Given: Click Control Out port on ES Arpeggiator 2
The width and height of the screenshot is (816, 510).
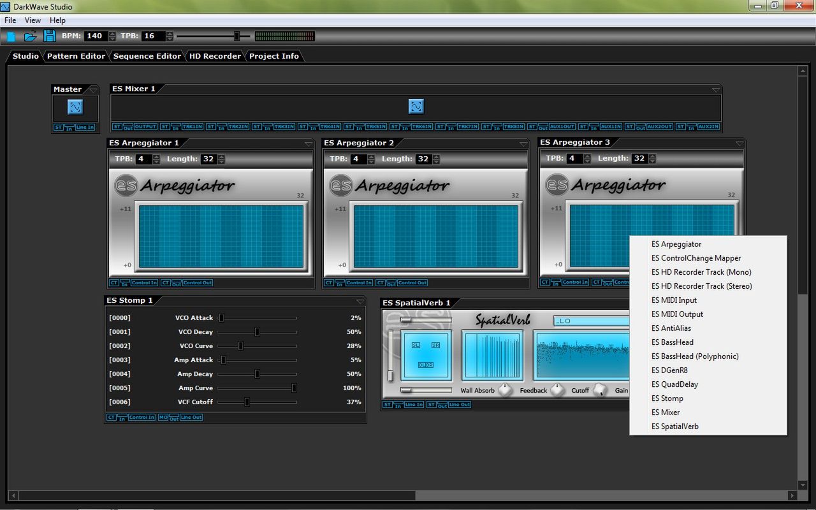Looking at the screenshot, I should (412, 282).
